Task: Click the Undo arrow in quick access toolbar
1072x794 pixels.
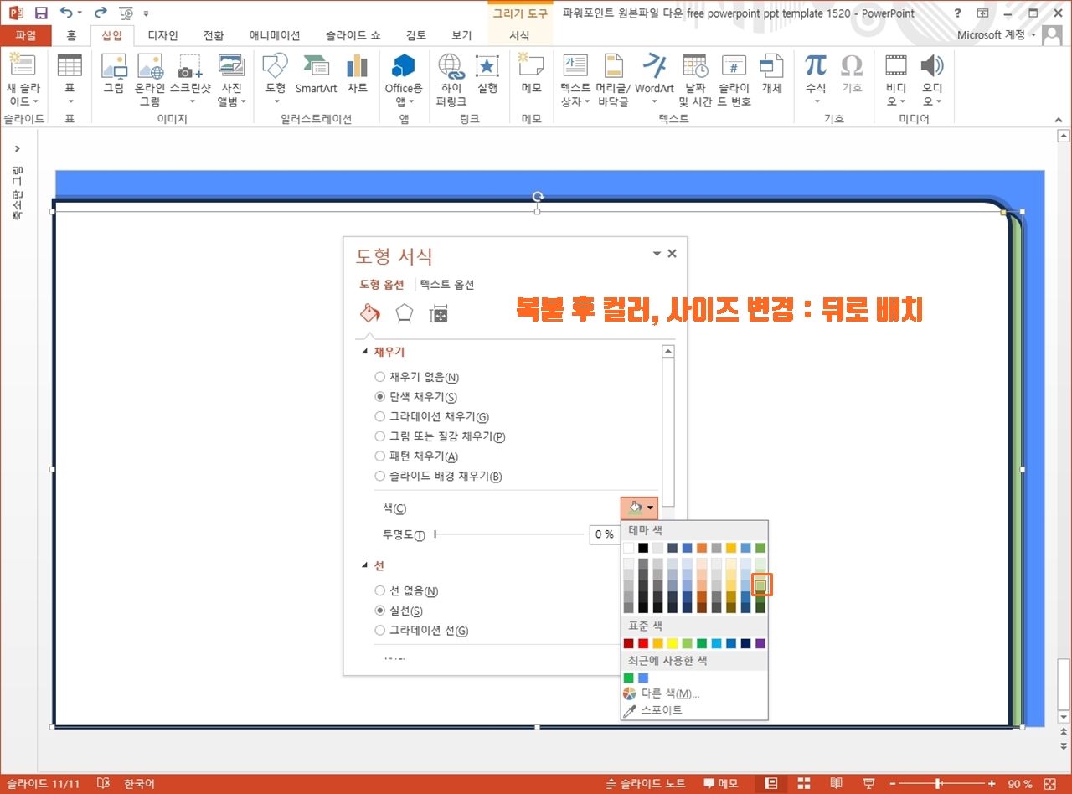Action: click(66, 13)
